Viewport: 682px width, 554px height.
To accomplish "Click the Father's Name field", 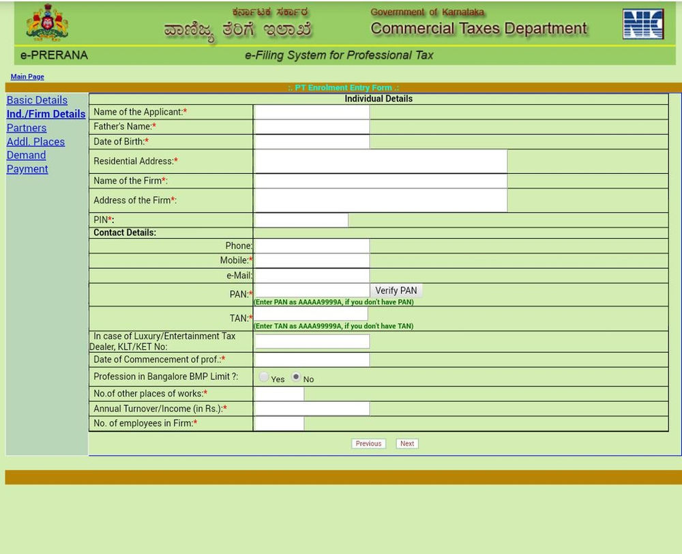I will coord(310,126).
